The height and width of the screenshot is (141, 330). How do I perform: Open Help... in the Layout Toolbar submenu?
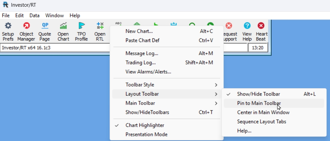[x=274, y=131]
